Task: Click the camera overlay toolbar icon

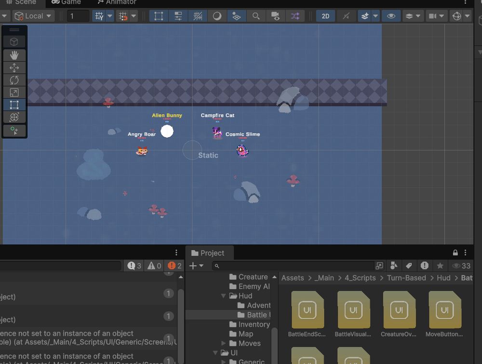Action: point(275,16)
